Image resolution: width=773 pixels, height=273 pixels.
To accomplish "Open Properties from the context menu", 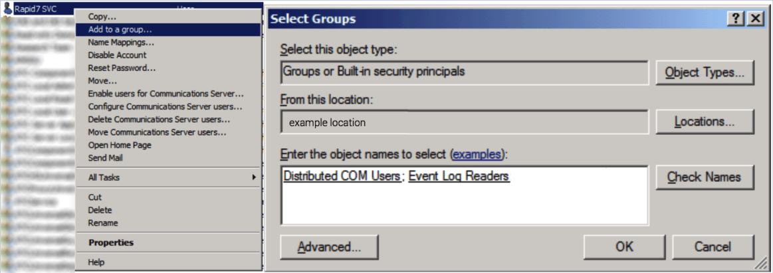I will pos(110,242).
